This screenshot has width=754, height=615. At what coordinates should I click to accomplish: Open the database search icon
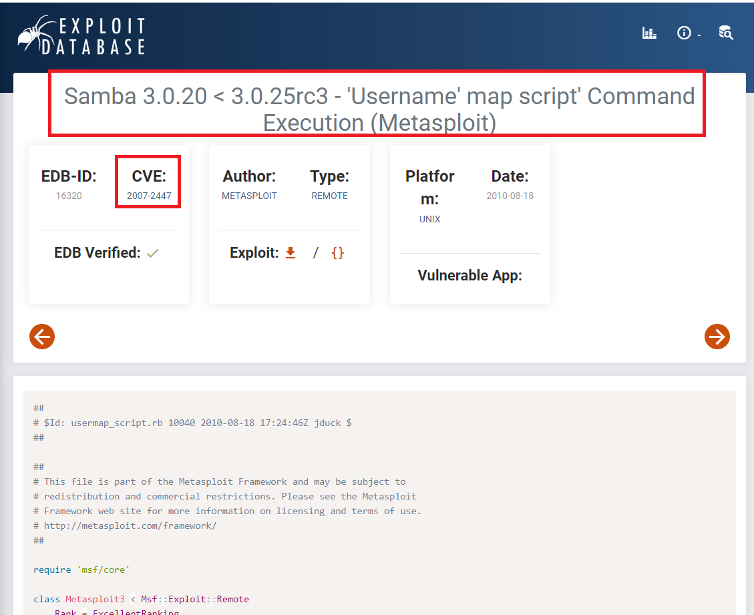pos(726,33)
